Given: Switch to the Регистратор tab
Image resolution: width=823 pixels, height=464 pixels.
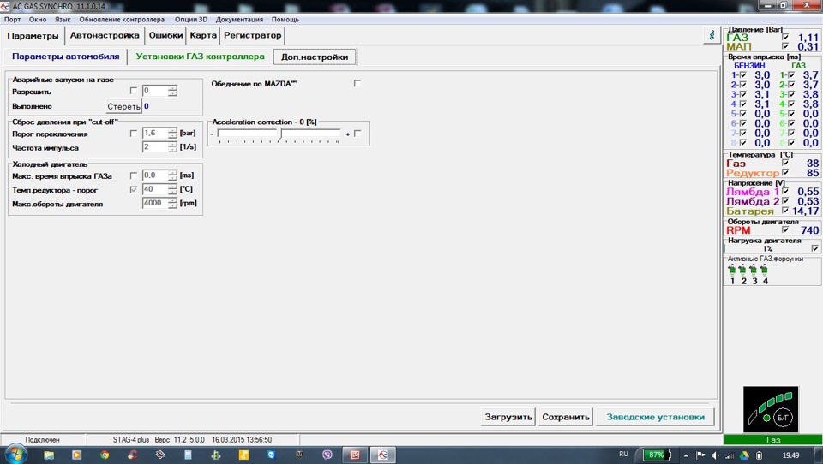Looking at the screenshot, I should (x=252, y=35).
